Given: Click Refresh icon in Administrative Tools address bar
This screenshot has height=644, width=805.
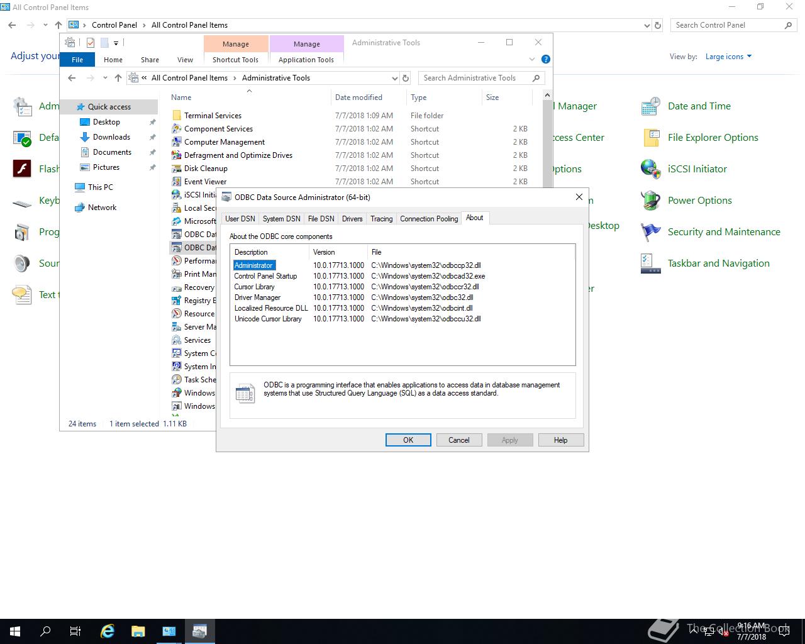Looking at the screenshot, I should click(406, 78).
